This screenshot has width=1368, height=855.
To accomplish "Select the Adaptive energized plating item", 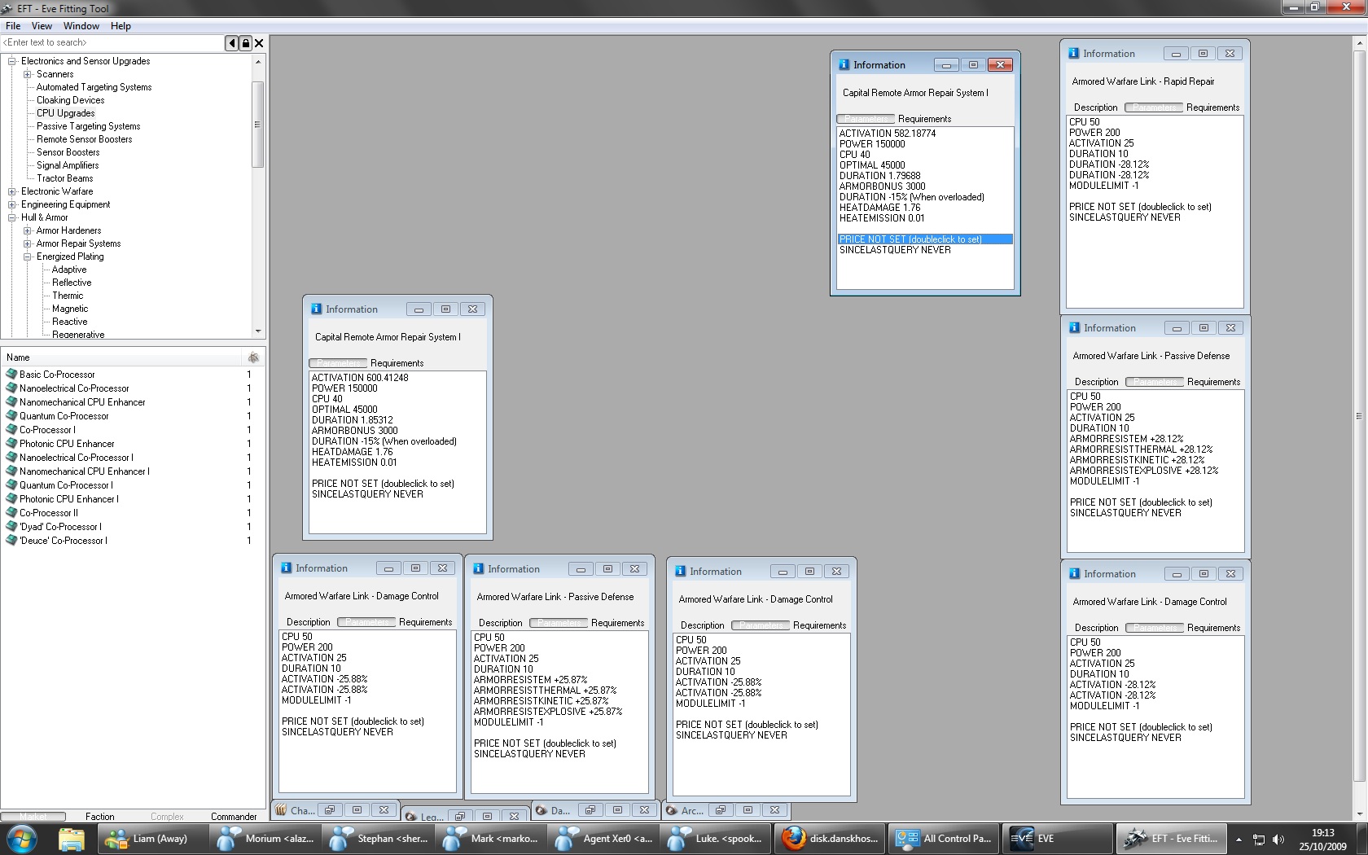I will pos(69,270).
